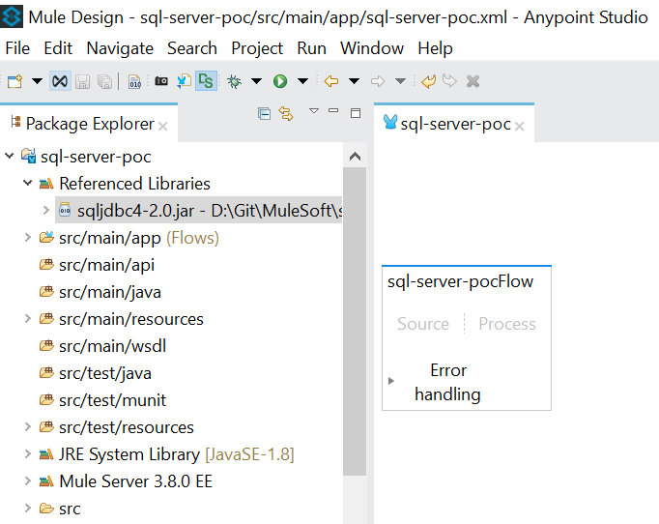Click the Package Explorer scroll up arrow
This screenshot has height=524, width=659.
pos(356,157)
